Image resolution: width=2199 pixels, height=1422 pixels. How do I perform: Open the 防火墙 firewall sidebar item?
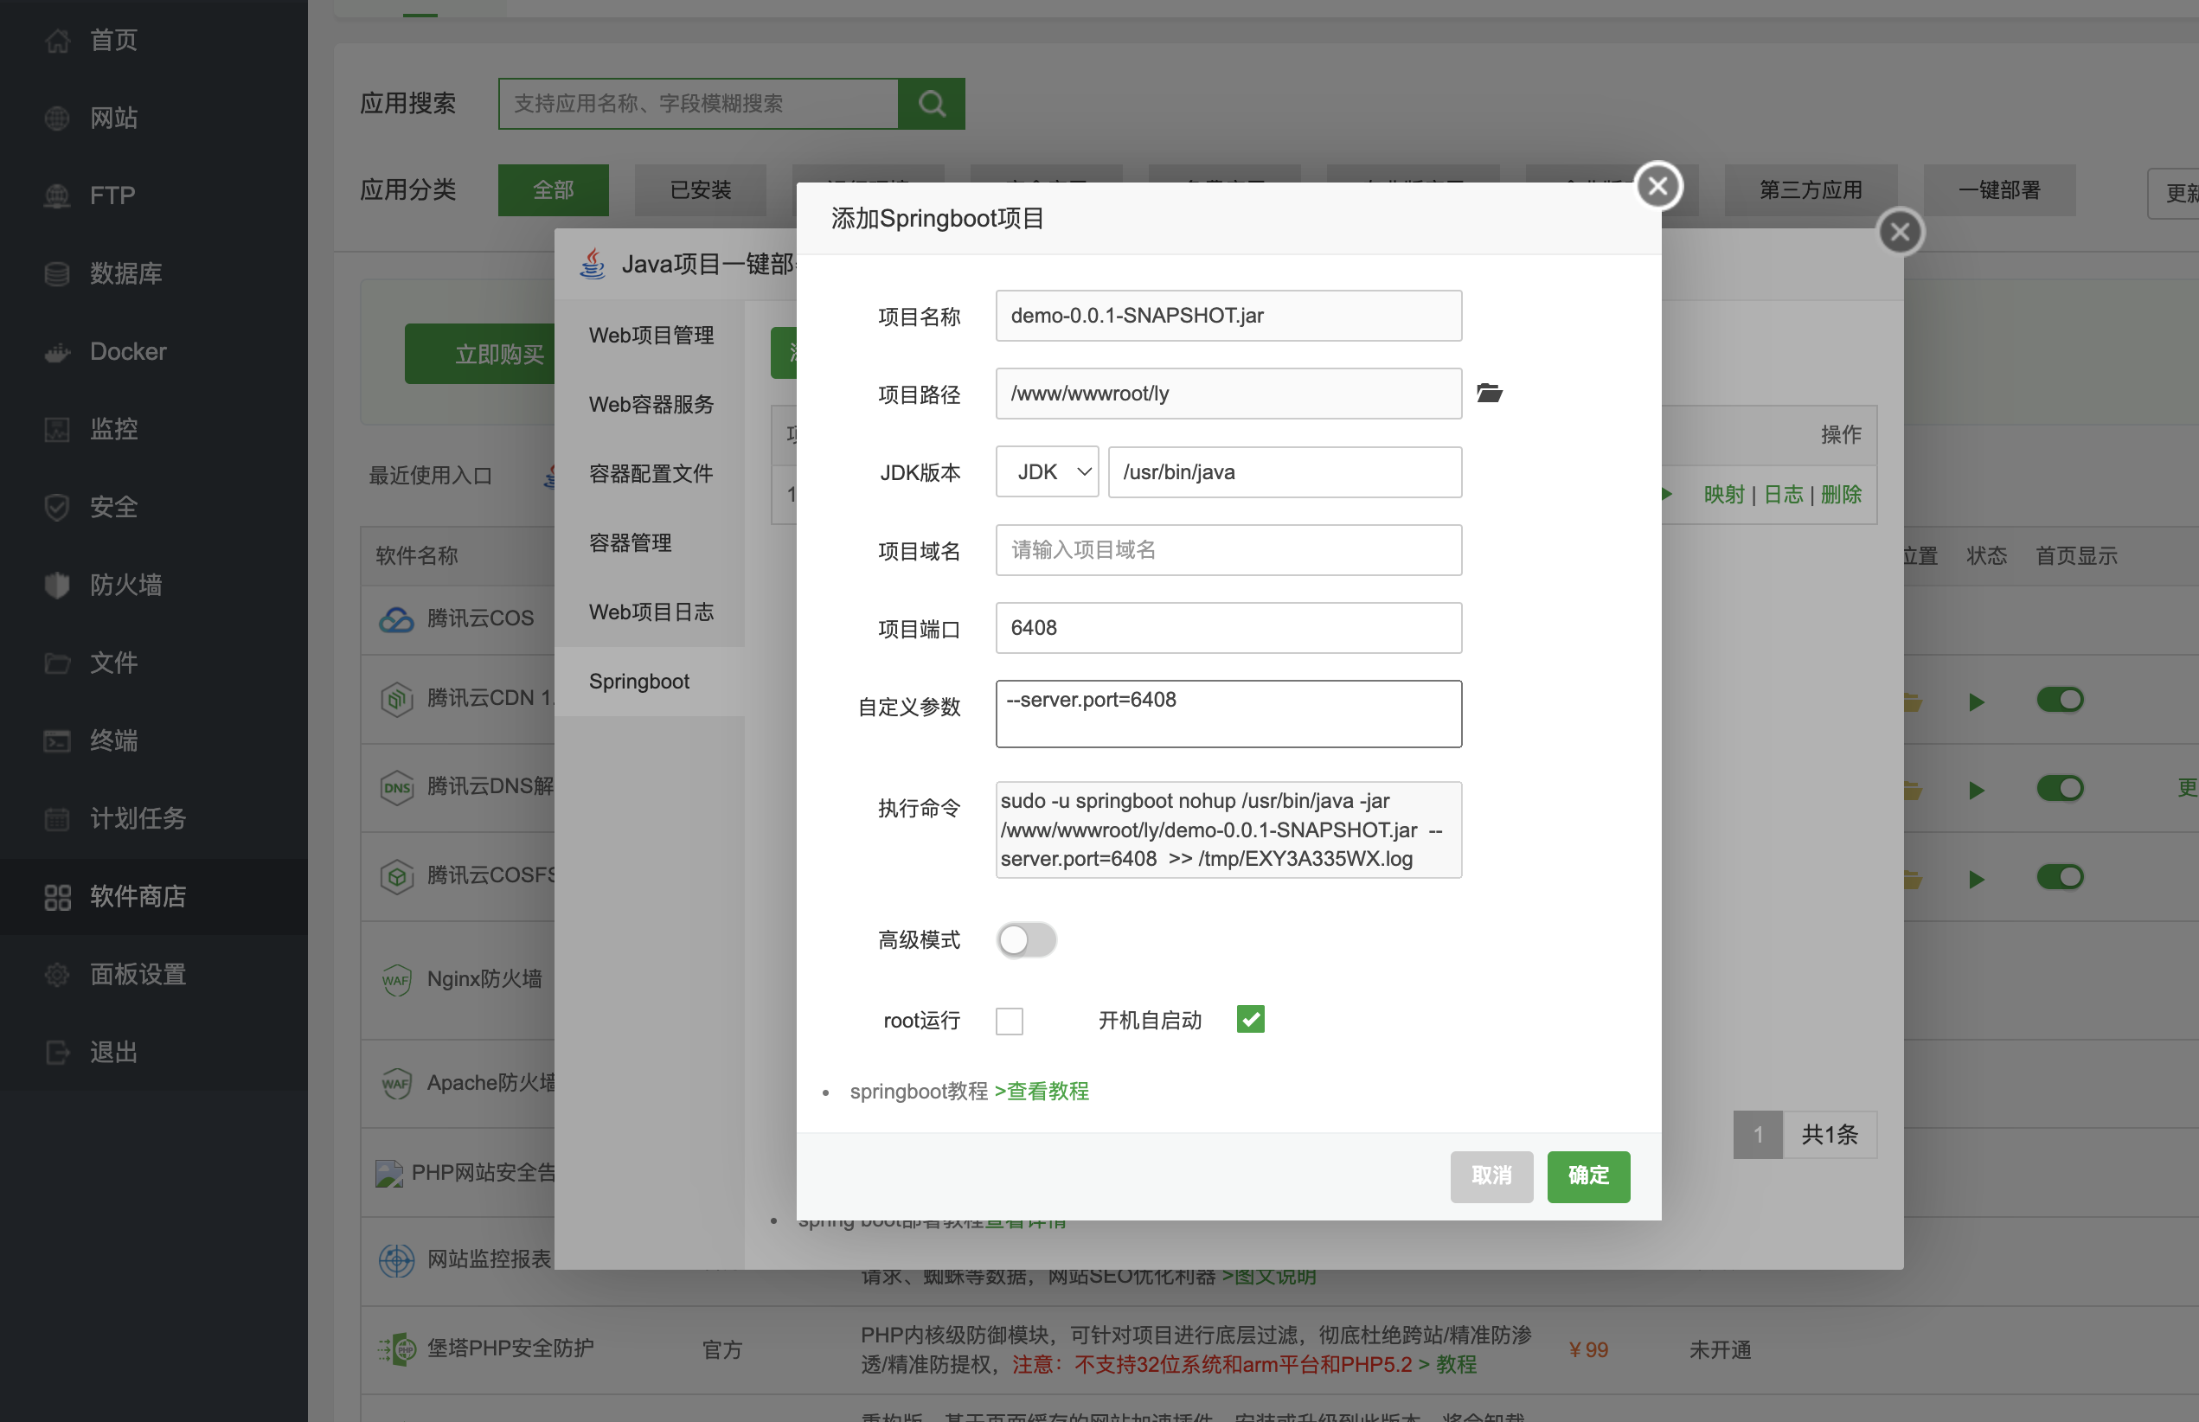(125, 586)
